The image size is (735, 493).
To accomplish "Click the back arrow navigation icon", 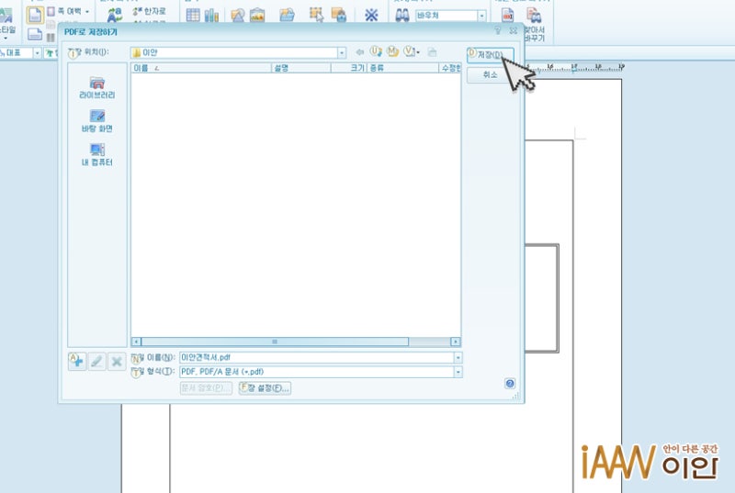I will tap(360, 52).
